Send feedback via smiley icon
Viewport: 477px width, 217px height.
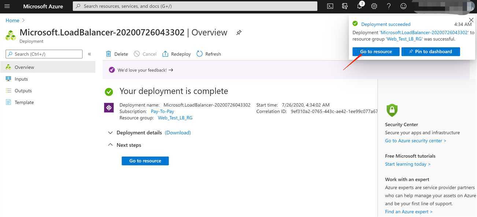coord(403,6)
